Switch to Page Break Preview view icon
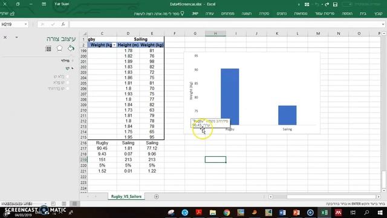The height and width of the screenshot is (218, 387). 53,203
